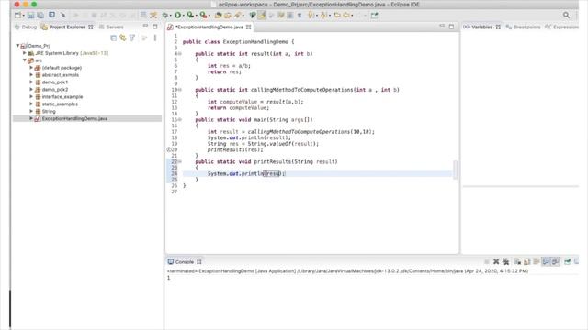Image resolution: width=588 pixels, height=330 pixels.
Task: Click the Open Type toolbar icon
Action: point(219,15)
